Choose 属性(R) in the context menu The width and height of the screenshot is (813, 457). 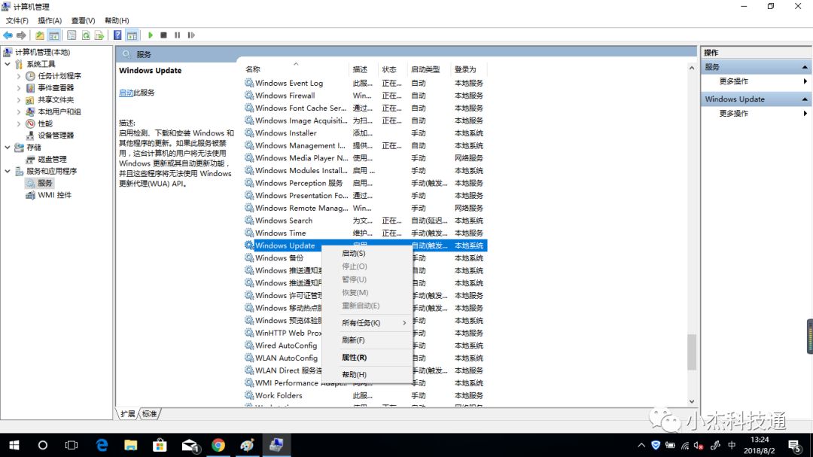click(x=367, y=358)
